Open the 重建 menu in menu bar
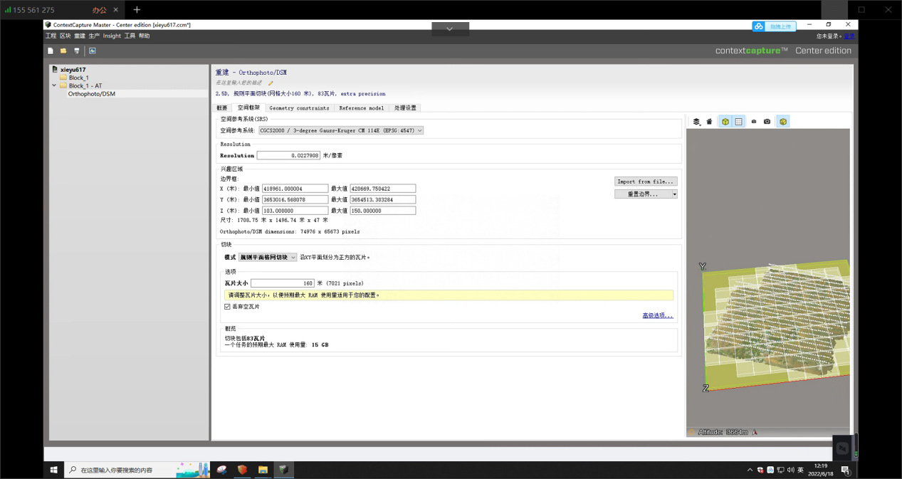Image resolution: width=902 pixels, height=479 pixels. pyautogui.click(x=80, y=36)
